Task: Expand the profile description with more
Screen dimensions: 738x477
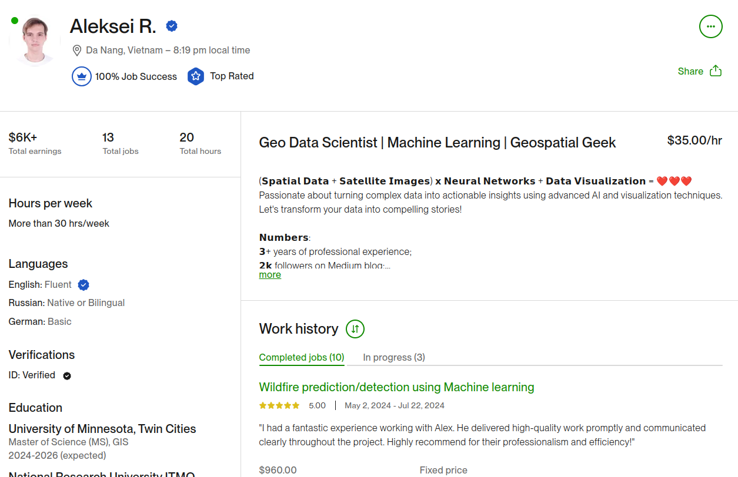Action: pos(270,275)
